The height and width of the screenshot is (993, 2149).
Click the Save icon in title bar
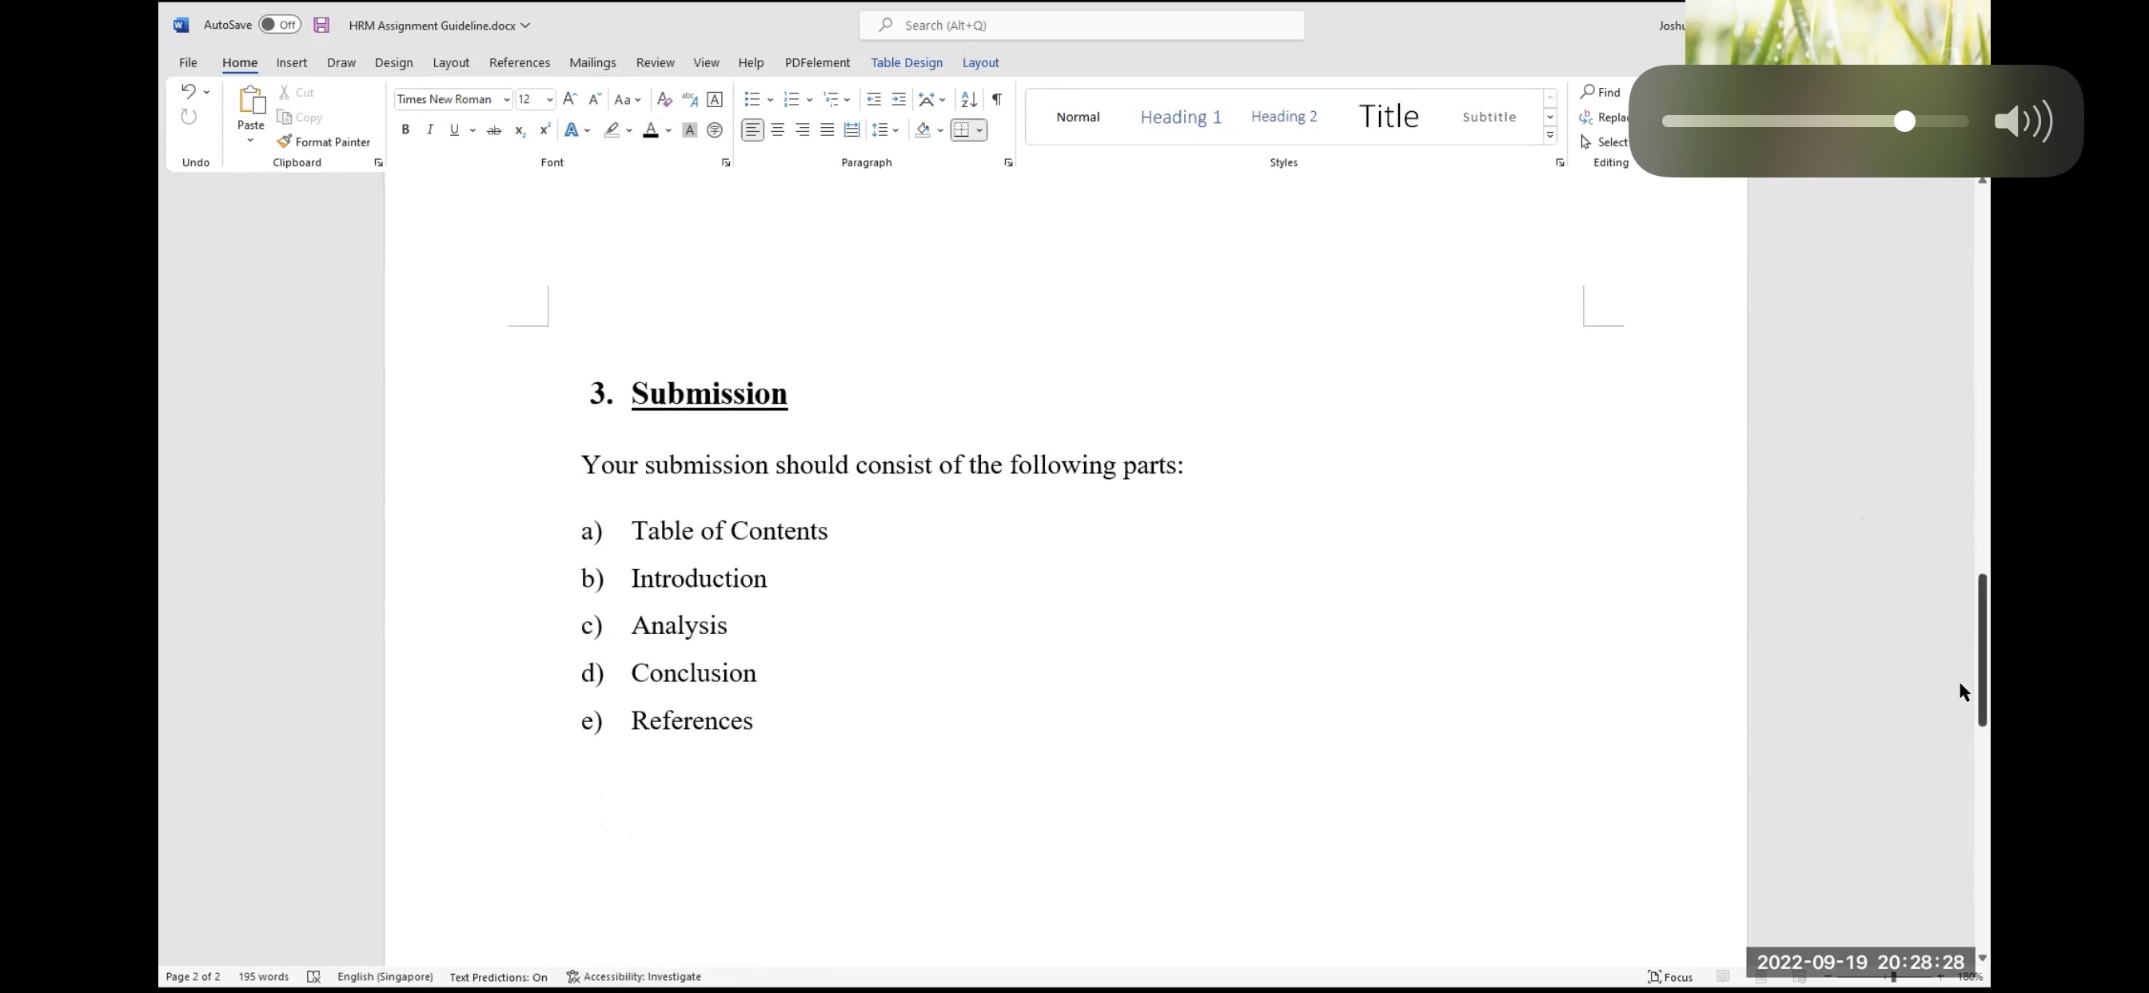pyautogui.click(x=321, y=25)
